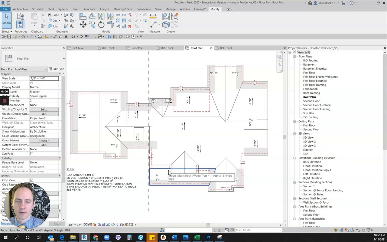Click the Save icon in quick access toolbar
Screen dimensions: 387x242
pyautogui.click(x=9, y=37)
